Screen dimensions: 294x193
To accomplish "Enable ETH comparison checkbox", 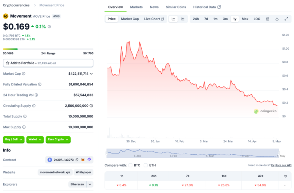I will [x=145, y=165].
